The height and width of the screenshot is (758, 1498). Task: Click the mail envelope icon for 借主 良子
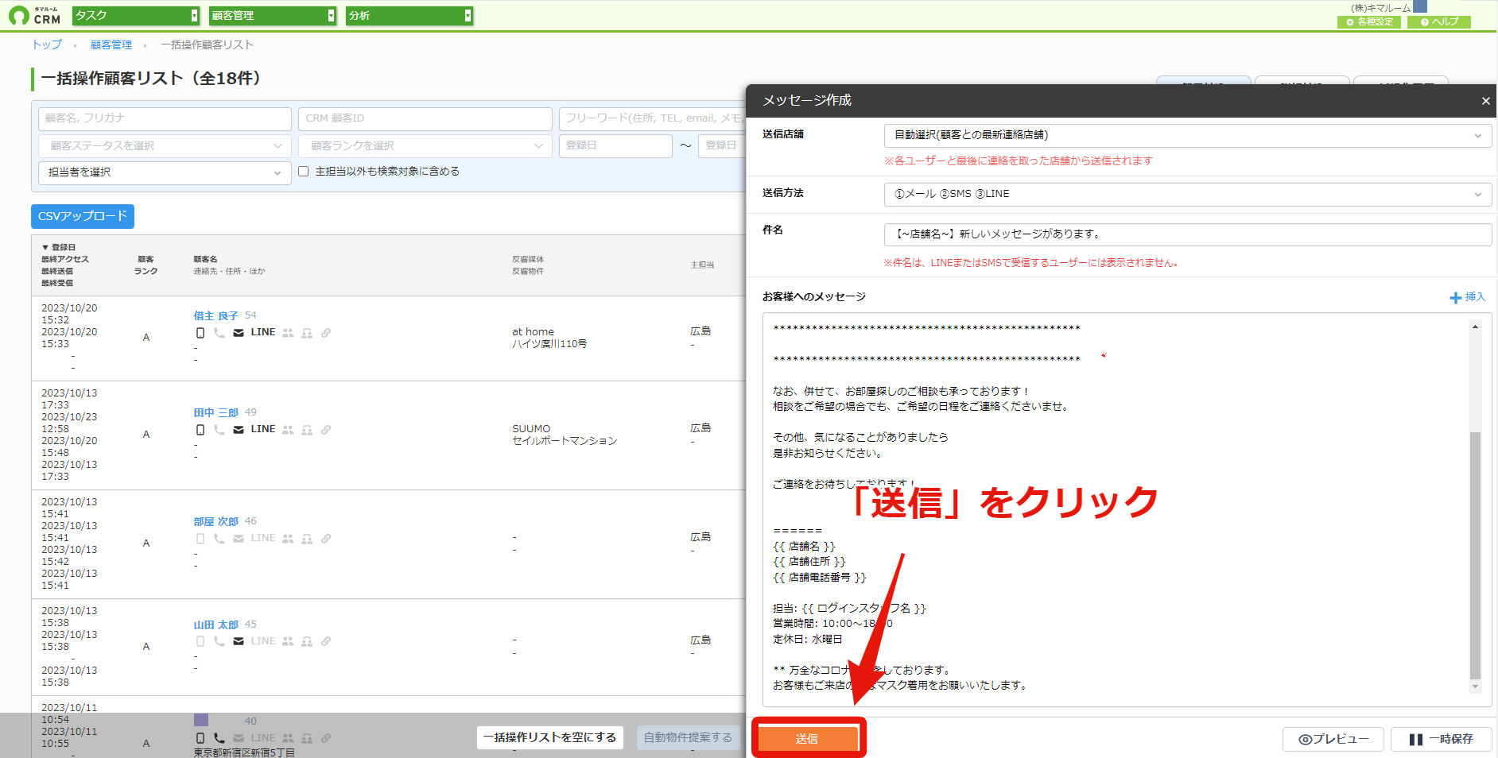click(239, 333)
